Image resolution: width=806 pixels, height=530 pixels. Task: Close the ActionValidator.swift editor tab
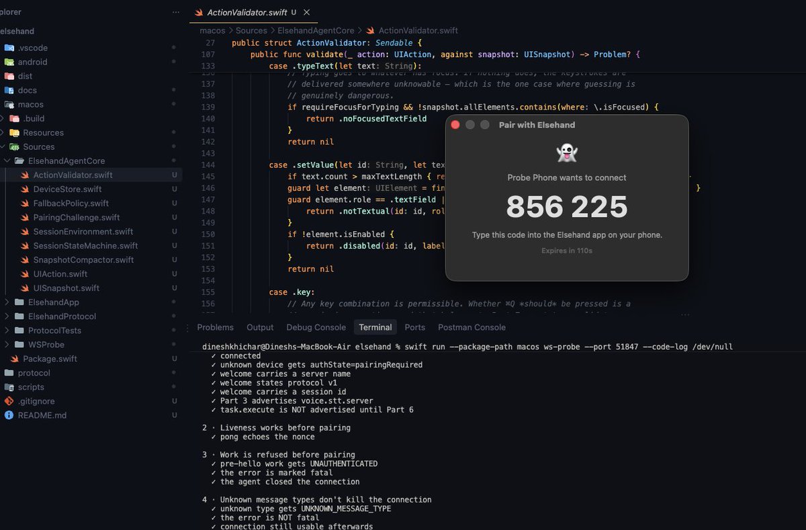click(307, 12)
